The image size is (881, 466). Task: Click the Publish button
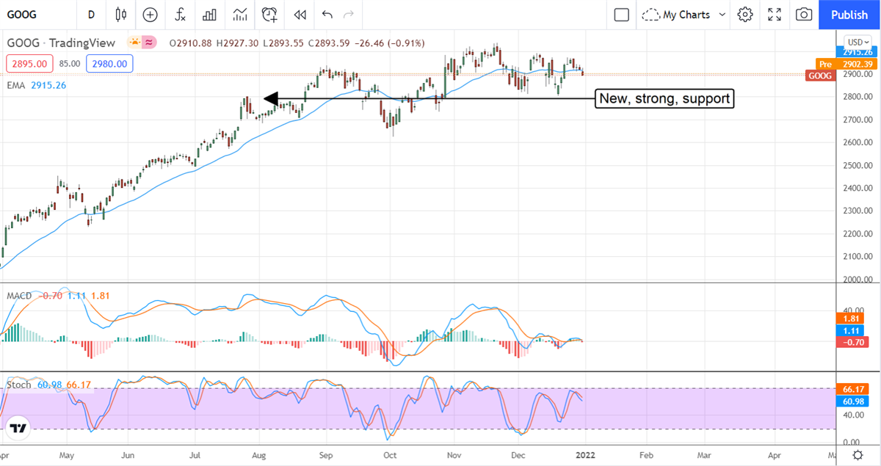(849, 14)
